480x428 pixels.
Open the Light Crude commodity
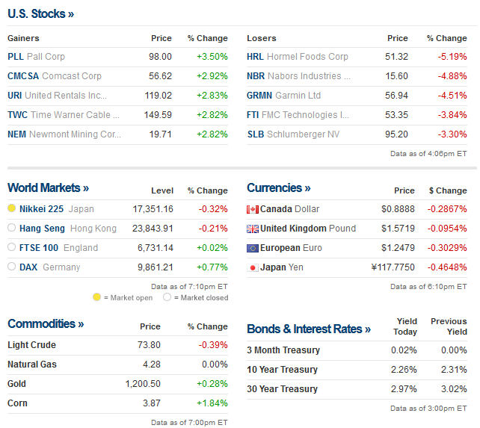coord(31,345)
